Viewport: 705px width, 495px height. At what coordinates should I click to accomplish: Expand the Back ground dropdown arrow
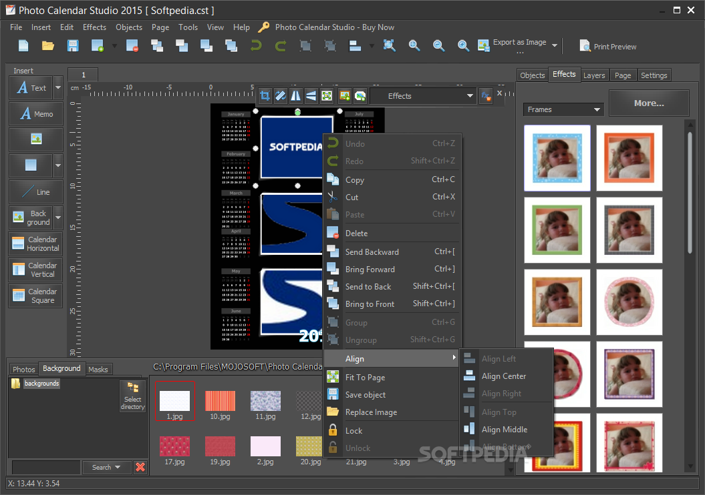(58, 217)
